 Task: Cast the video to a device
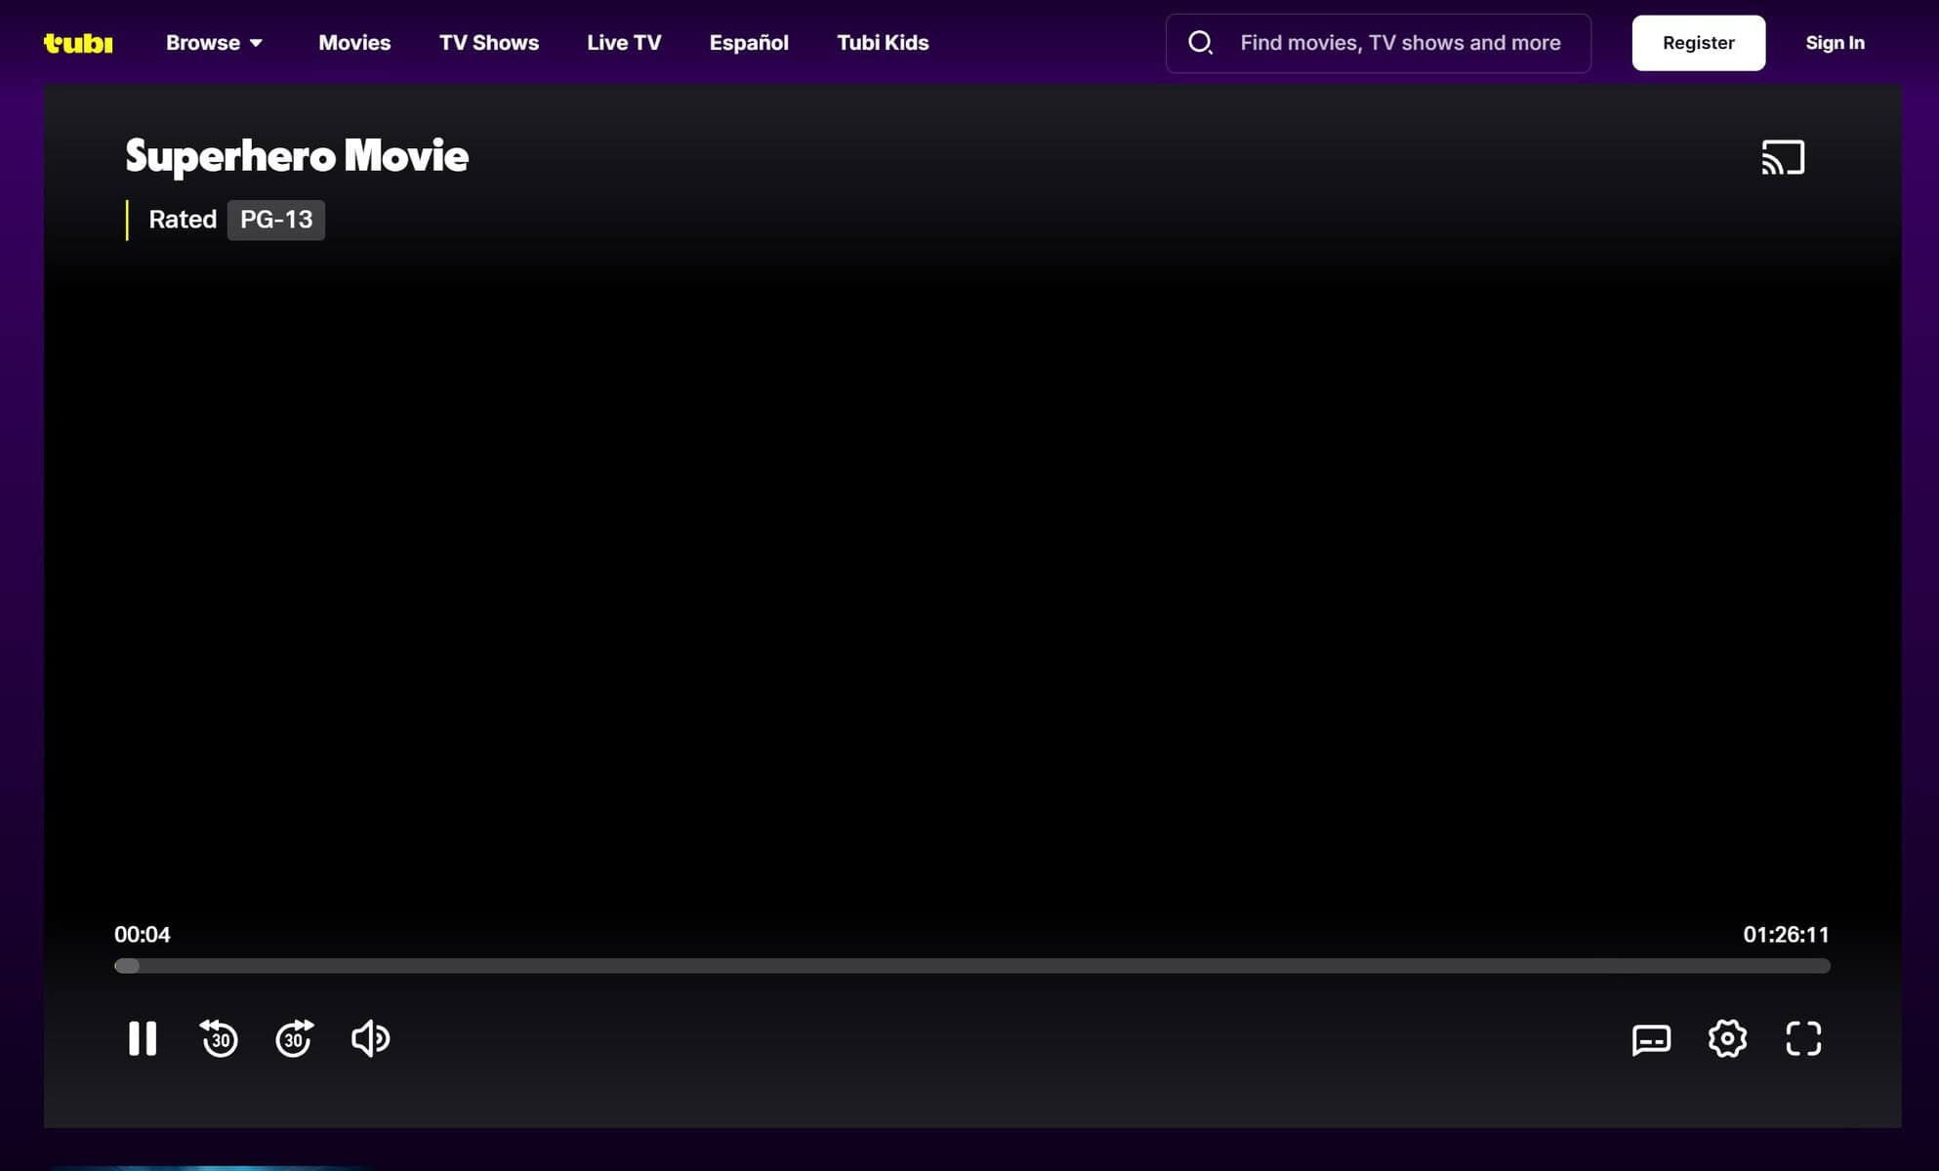point(1783,157)
